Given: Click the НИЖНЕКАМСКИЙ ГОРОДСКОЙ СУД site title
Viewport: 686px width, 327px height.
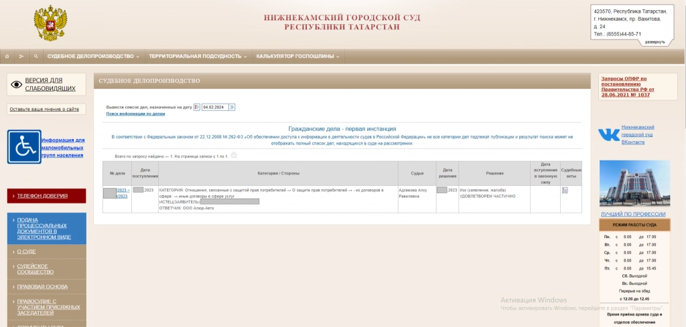Looking at the screenshot, I should [342, 22].
